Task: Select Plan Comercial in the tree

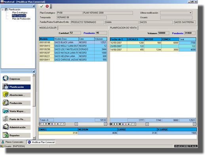Action: [19, 16]
